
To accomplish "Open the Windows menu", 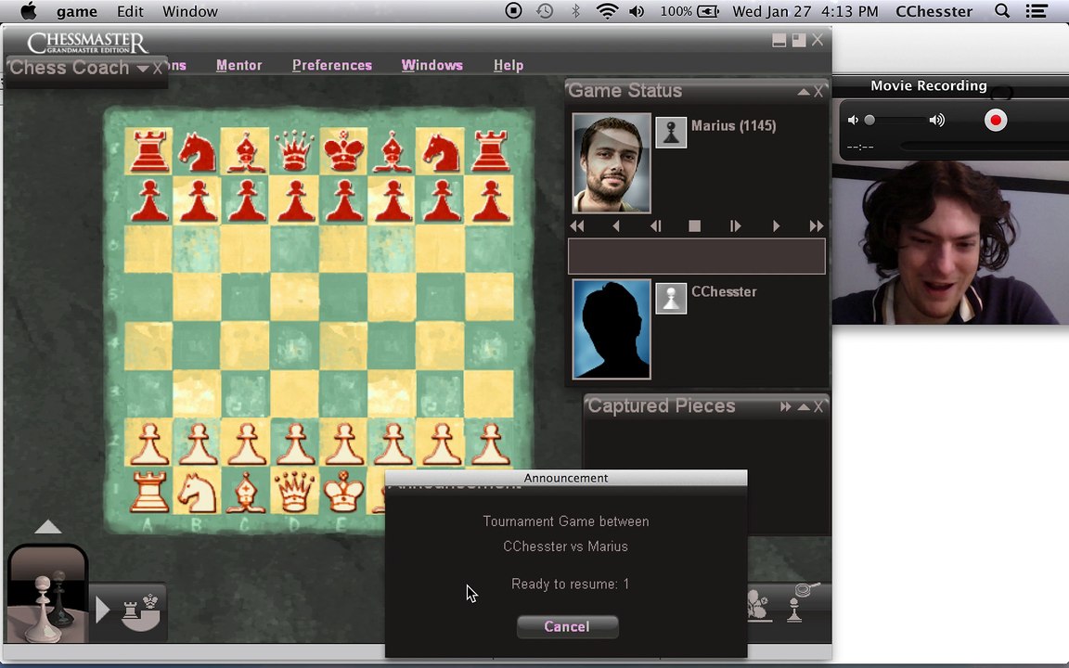I will (432, 66).
